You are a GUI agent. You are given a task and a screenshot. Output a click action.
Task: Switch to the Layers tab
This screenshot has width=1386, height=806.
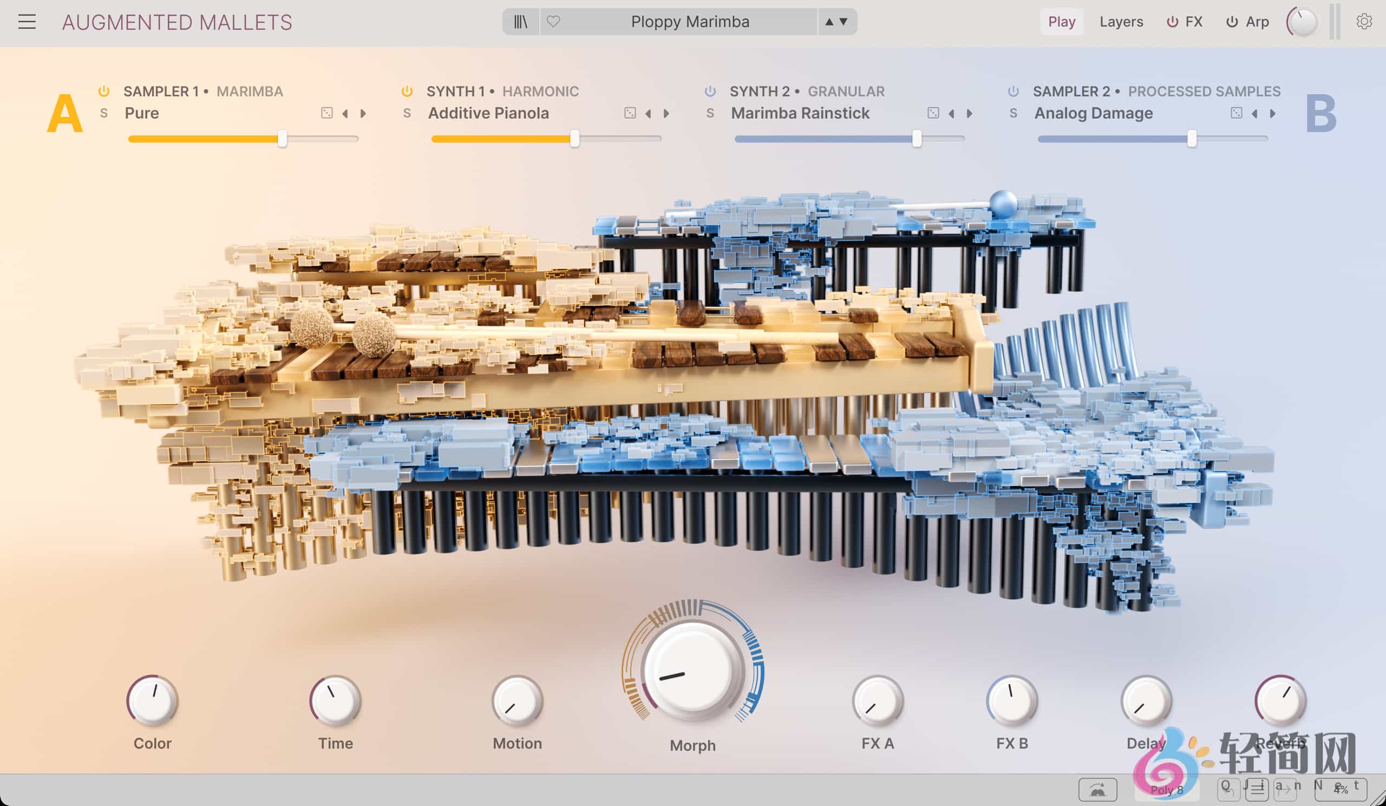point(1121,22)
